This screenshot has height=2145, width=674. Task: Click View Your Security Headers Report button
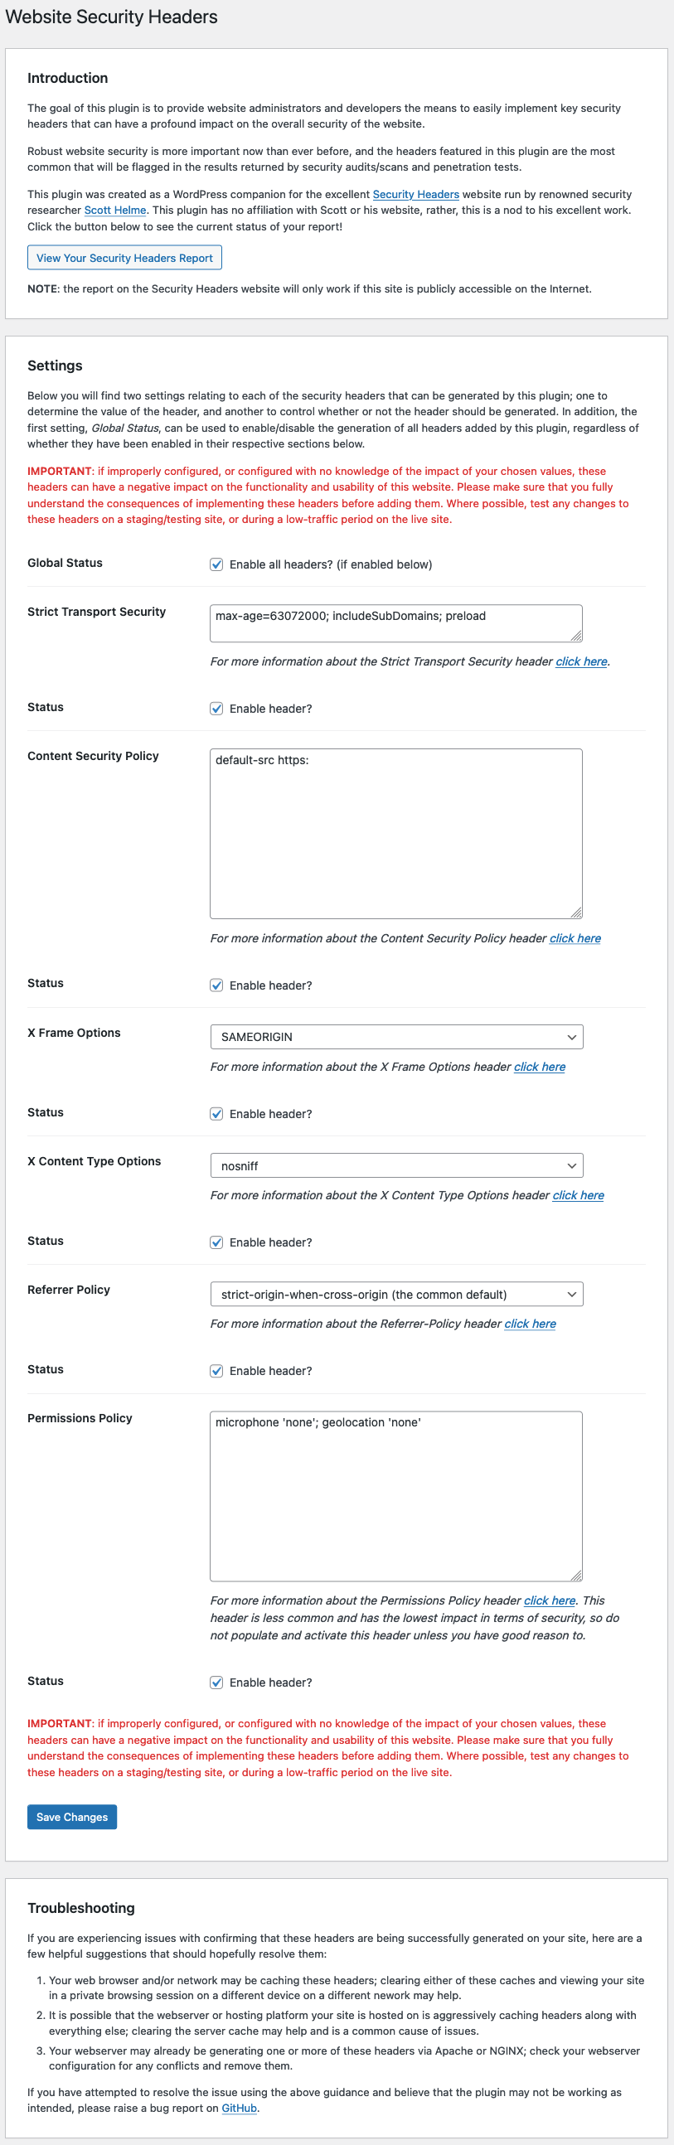(124, 257)
